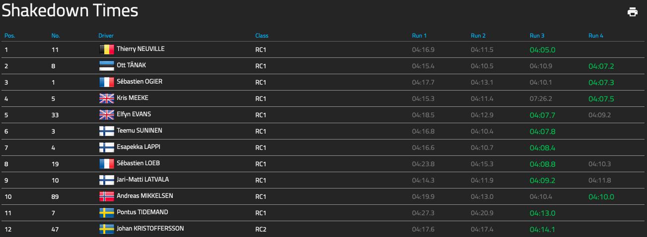Click the RC2 class cell
This screenshot has width=647, height=237.
pyautogui.click(x=261, y=229)
